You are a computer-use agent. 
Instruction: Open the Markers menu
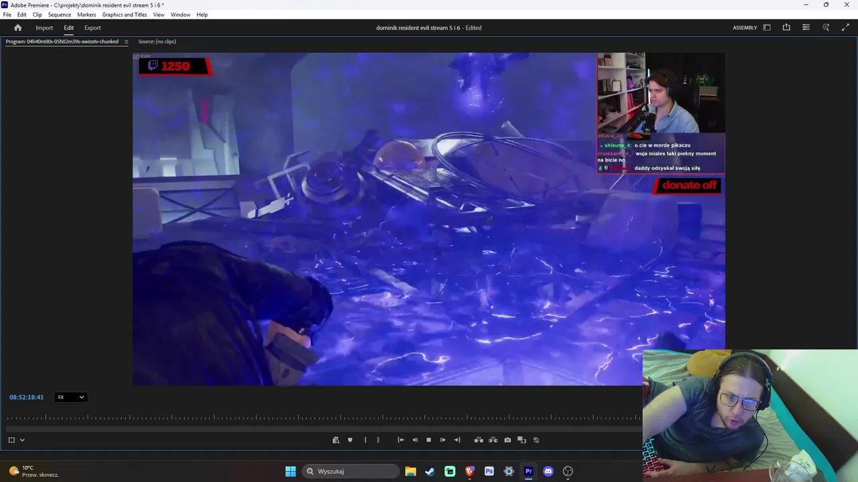(86, 15)
